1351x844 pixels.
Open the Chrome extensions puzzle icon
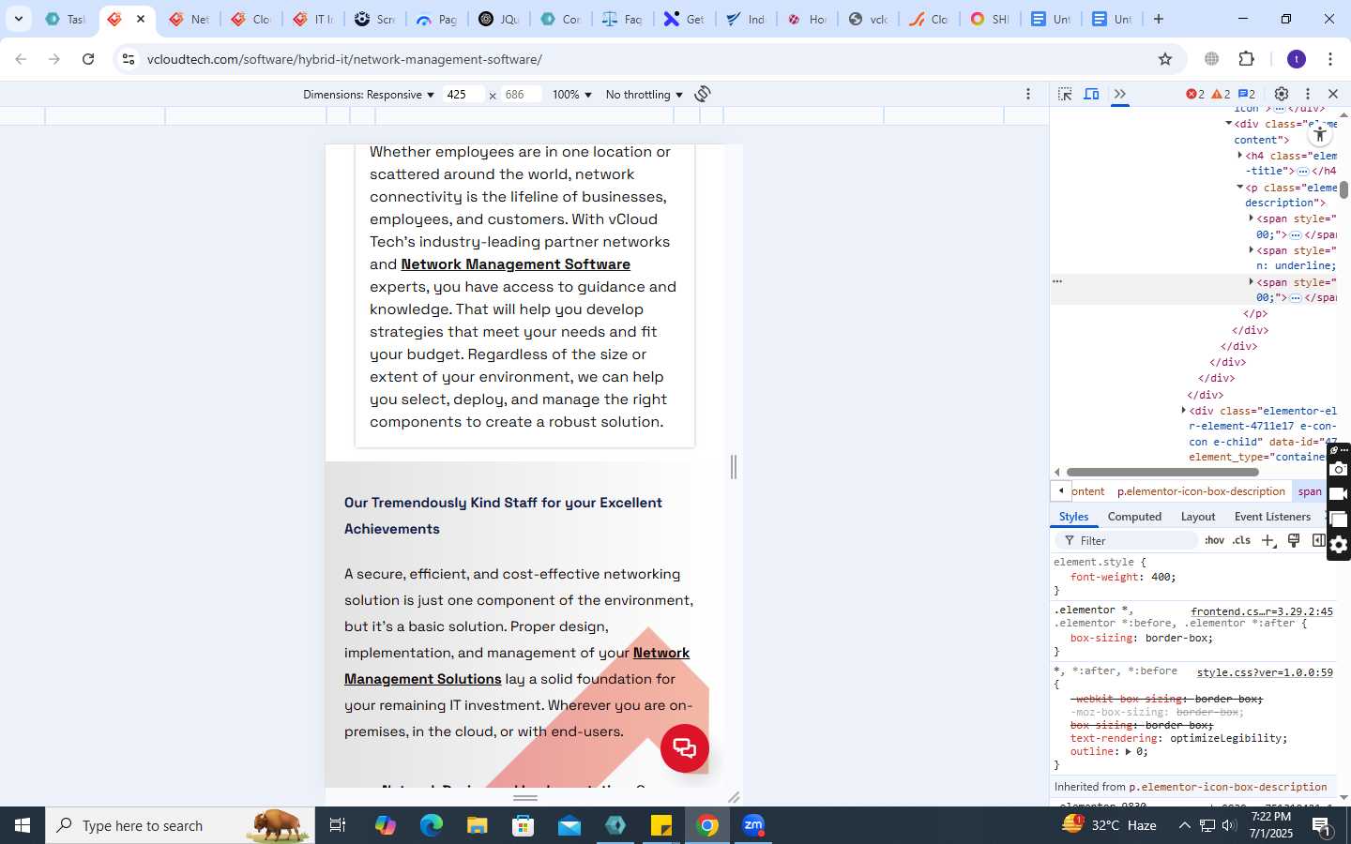[1247, 59]
